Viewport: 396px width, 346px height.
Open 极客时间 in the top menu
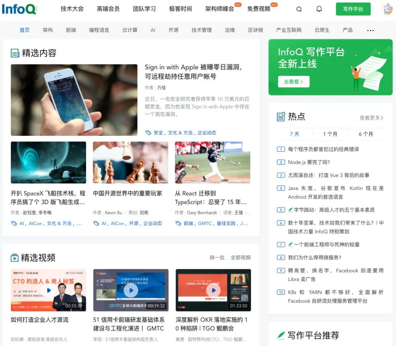180,9
